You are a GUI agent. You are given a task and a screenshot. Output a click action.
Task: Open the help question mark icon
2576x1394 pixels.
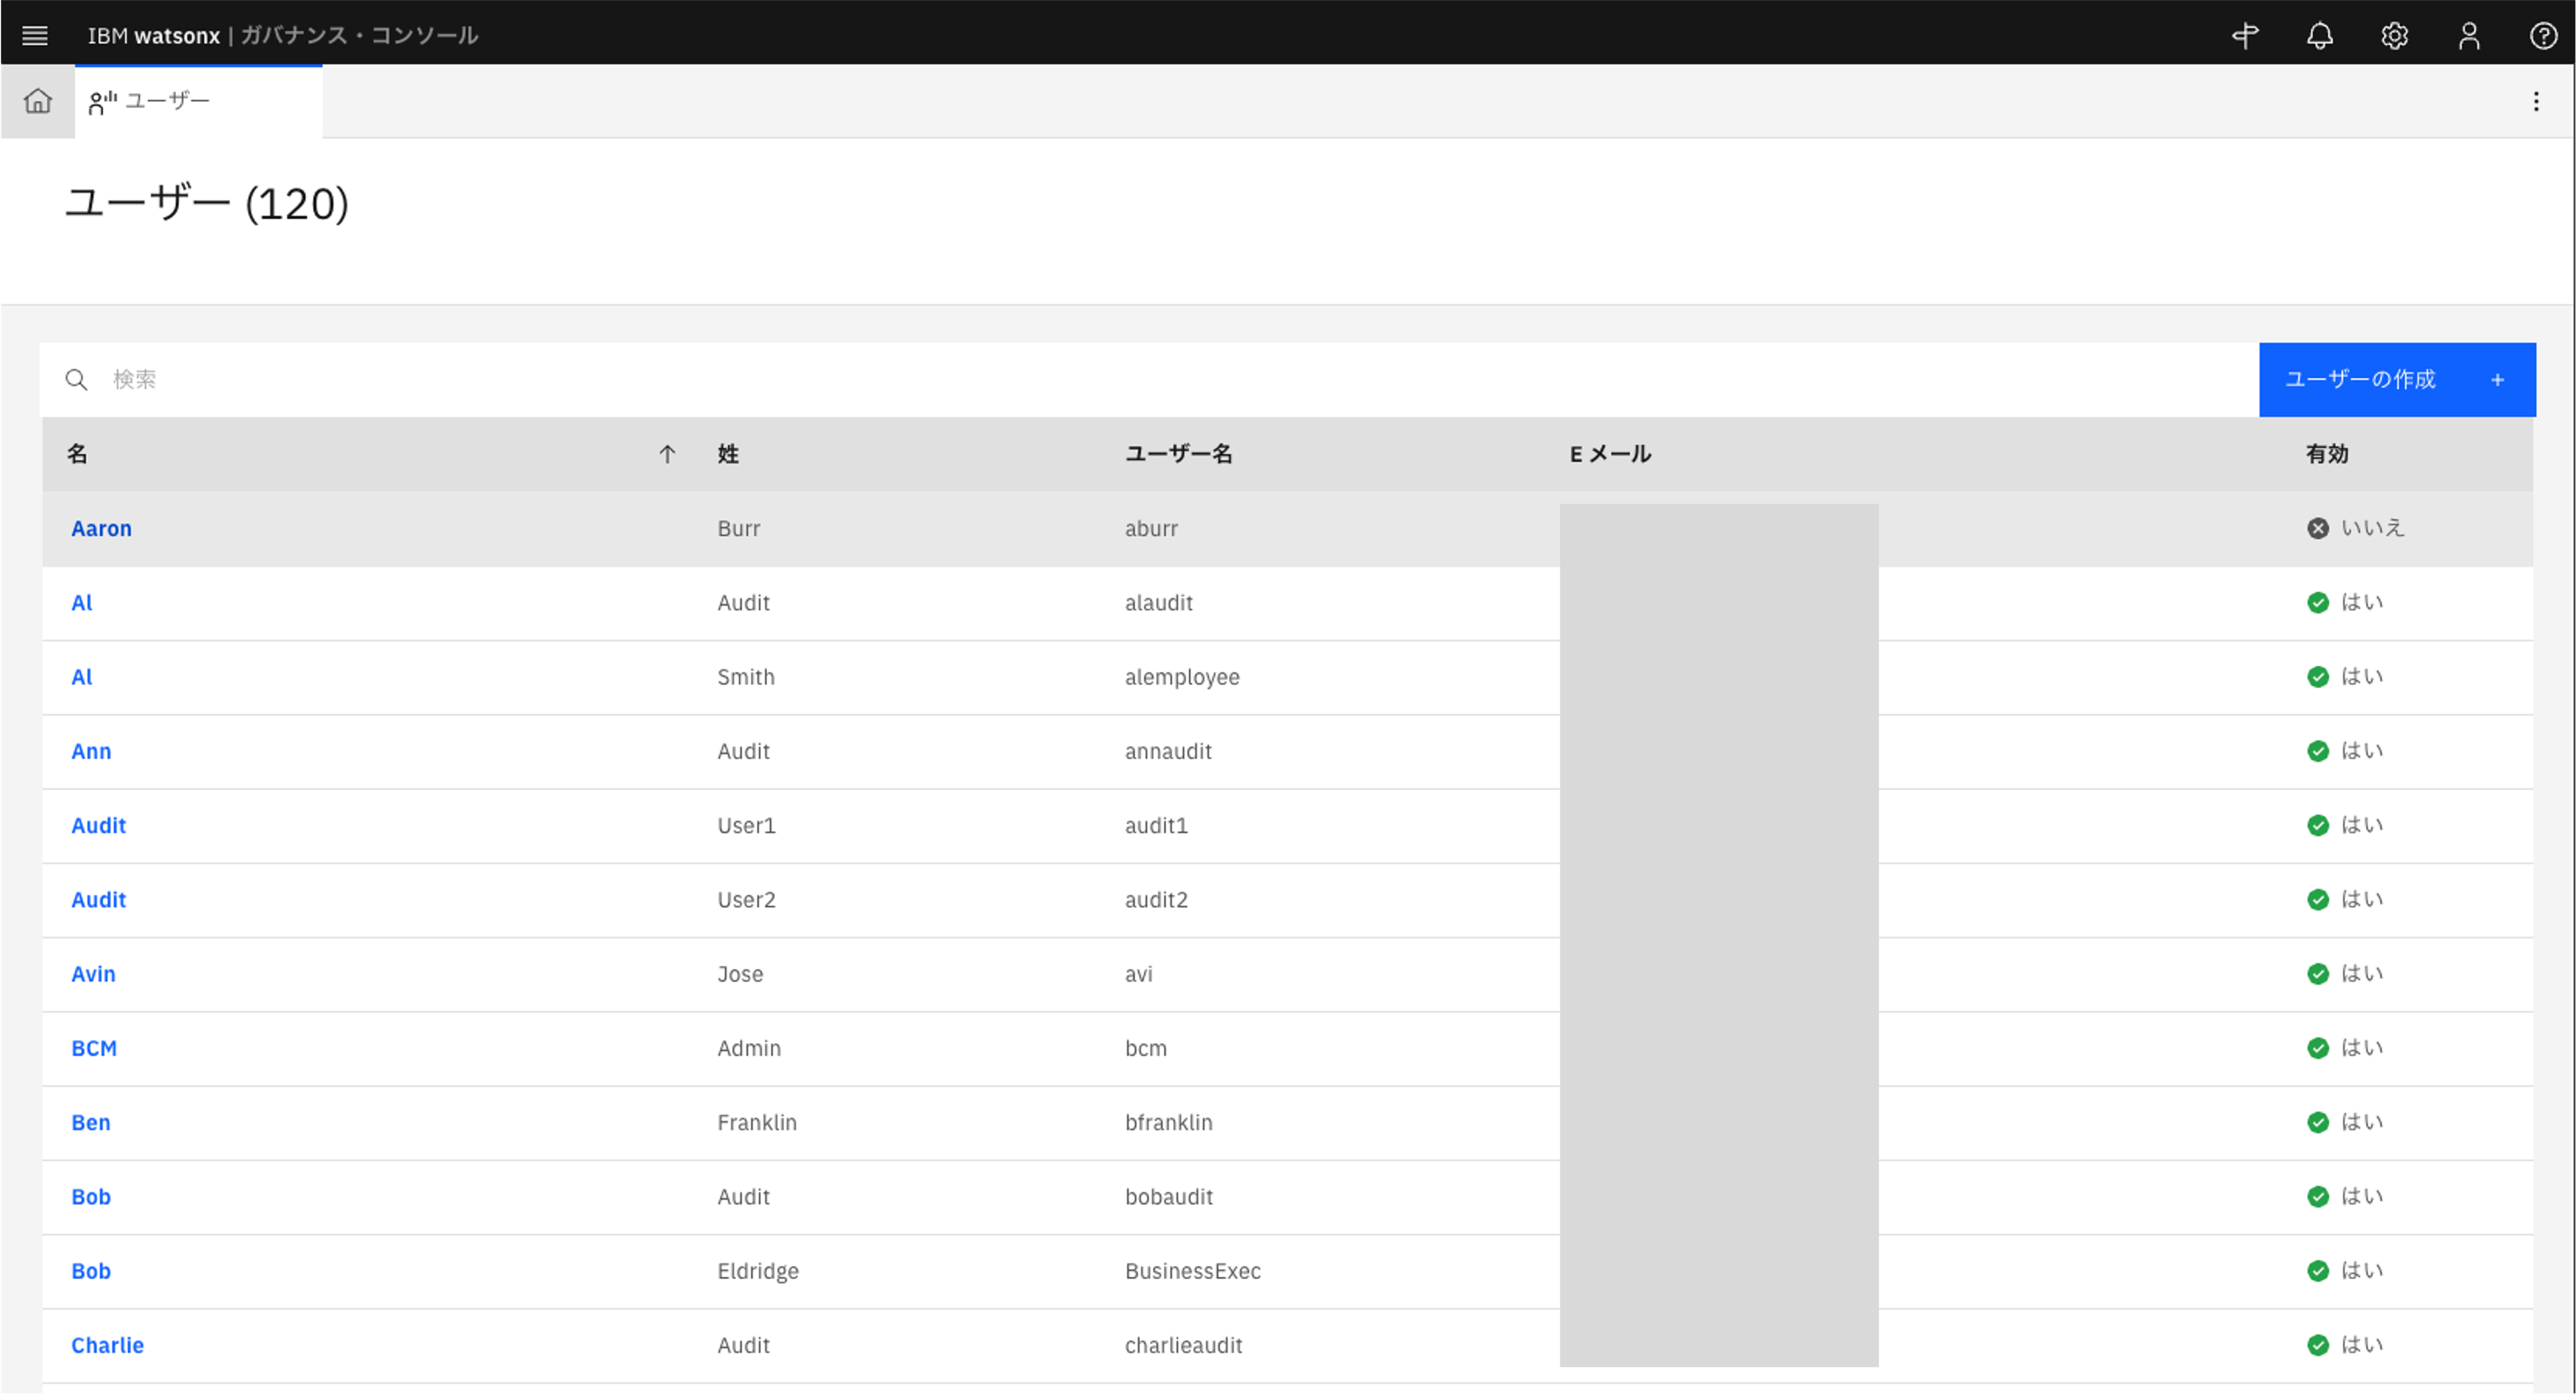[x=2543, y=36]
